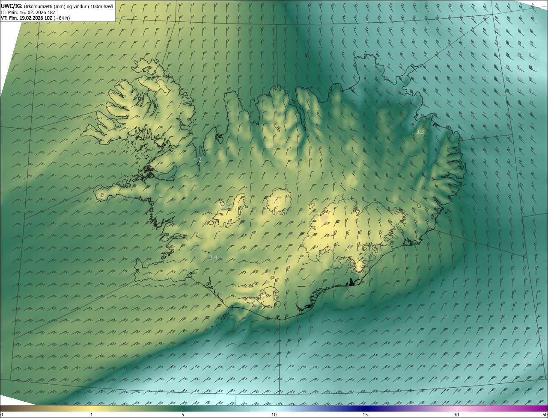This screenshot has height=418, width=548.
Task: Click the "Úrkomumætti (mm) og vindur" title line
Action: 57,6
